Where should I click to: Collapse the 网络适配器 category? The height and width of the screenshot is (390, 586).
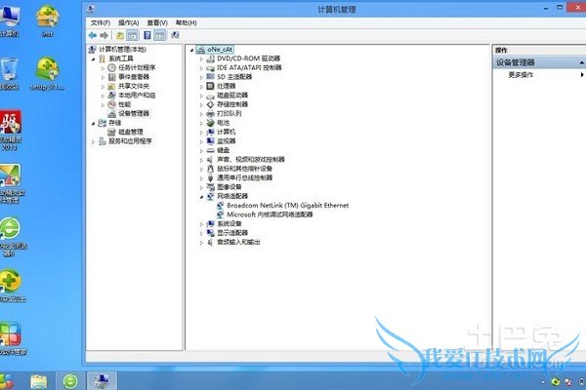click(x=201, y=197)
